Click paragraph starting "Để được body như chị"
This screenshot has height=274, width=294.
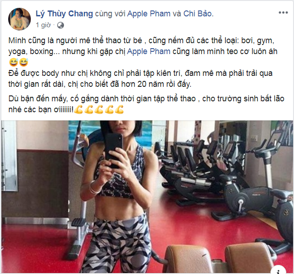pyautogui.click(x=140, y=79)
